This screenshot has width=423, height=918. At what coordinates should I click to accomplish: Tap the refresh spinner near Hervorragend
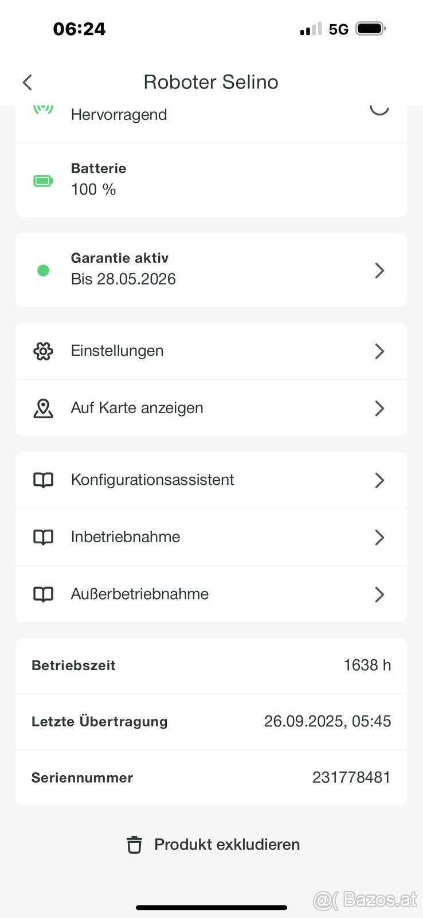[x=379, y=107]
